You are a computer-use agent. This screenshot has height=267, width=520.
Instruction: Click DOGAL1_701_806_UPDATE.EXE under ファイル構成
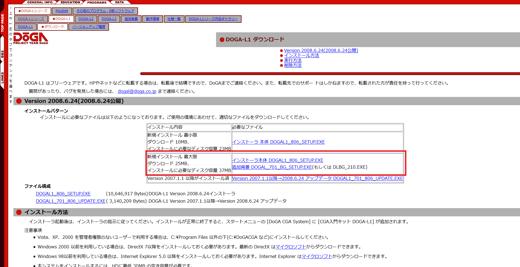(71, 201)
